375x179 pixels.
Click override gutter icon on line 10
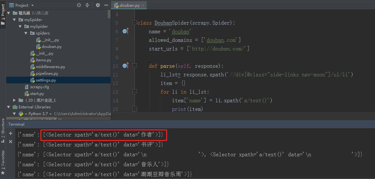125,66
